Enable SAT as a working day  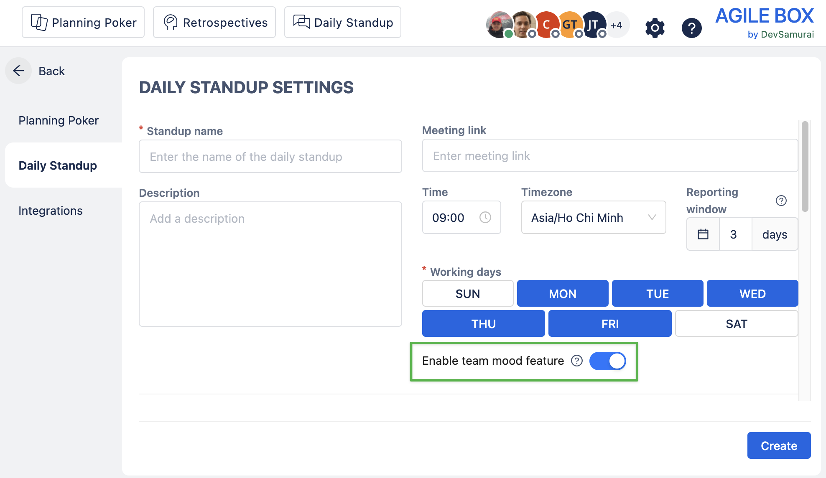[x=737, y=323]
